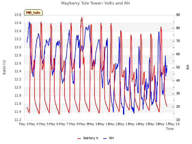This screenshot has width=192, height=144.
Task: Click the 11.6 left axis value
Action: tap(18, 103)
